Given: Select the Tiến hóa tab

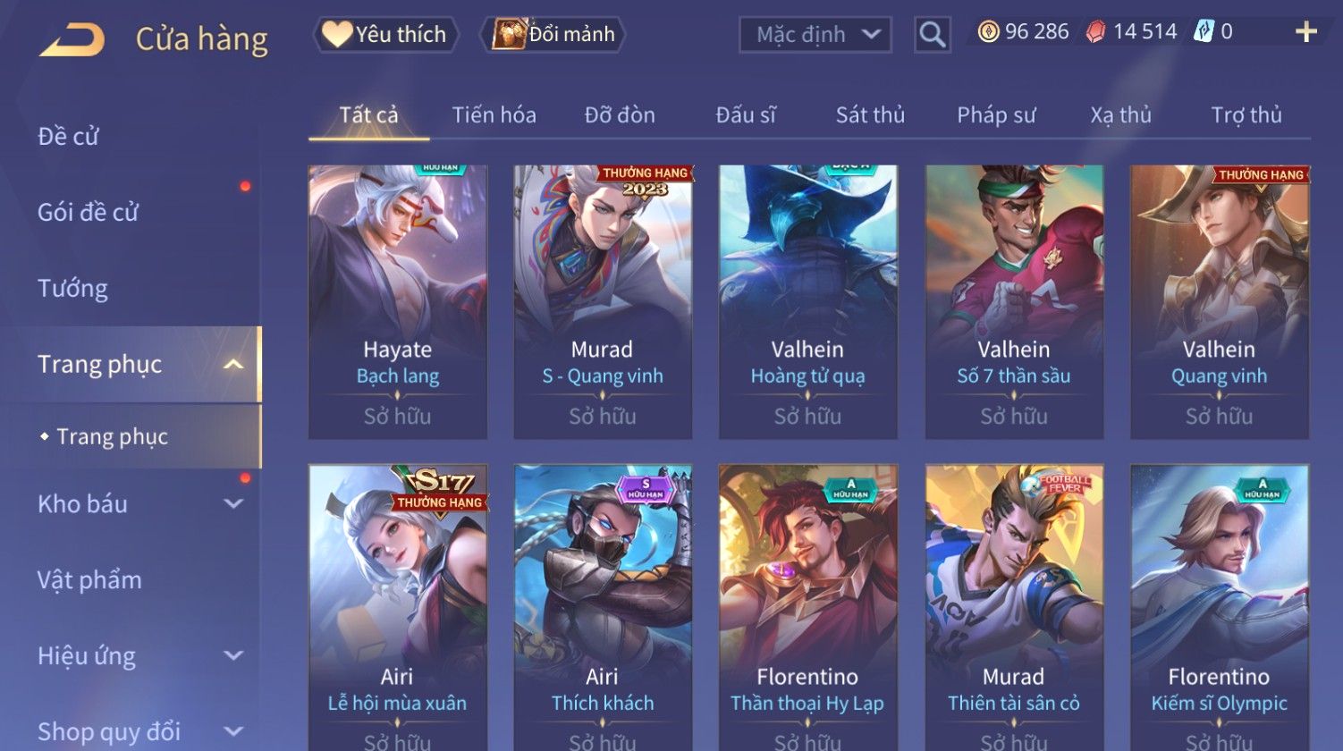Looking at the screenshot, I should pyautogui.click(x=494, y=115).
